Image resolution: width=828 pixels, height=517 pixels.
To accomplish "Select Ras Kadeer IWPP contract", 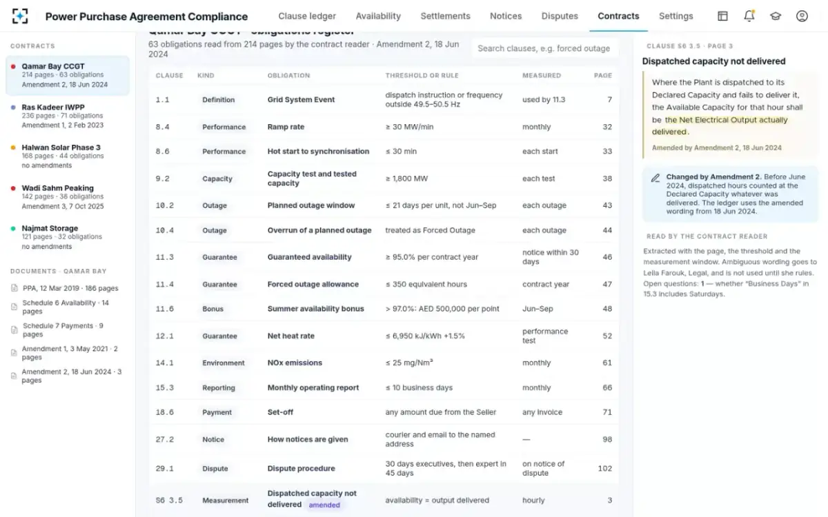I will tap(67, 116).
